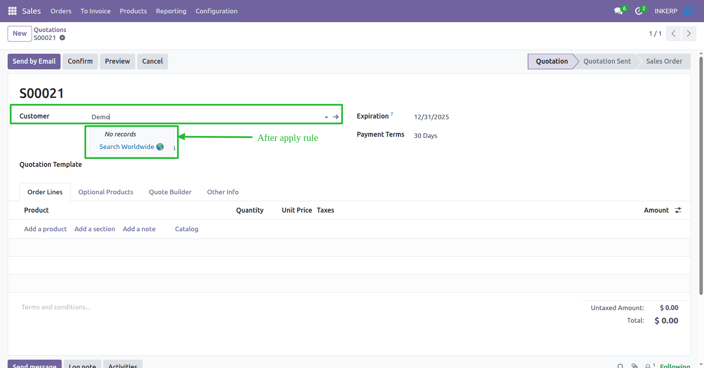Click the attachments paperclip icon
This screenshot has height=368, width=704.
click(635, 366)
